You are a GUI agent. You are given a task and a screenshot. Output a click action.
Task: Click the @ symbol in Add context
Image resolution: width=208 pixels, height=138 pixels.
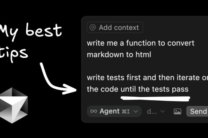click(93, 28)
